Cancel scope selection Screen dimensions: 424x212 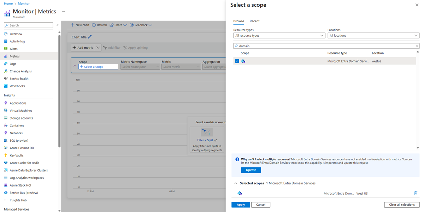[261, 205]
